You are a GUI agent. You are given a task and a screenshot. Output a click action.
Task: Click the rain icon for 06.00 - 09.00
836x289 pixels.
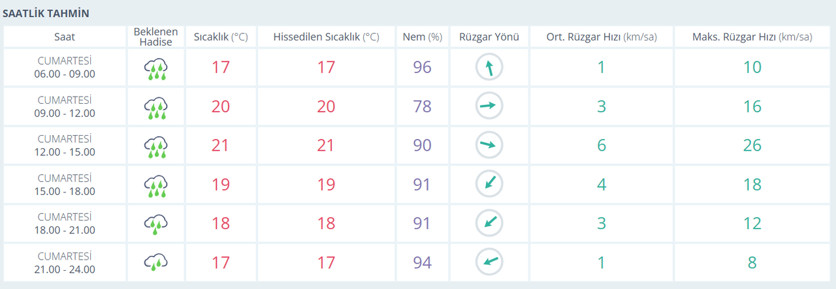pyautogui.click(x=155, y=68)
